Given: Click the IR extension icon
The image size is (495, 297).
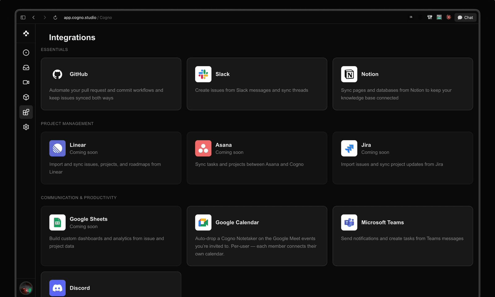Looking at the screenshot, I should coord(411,17).
